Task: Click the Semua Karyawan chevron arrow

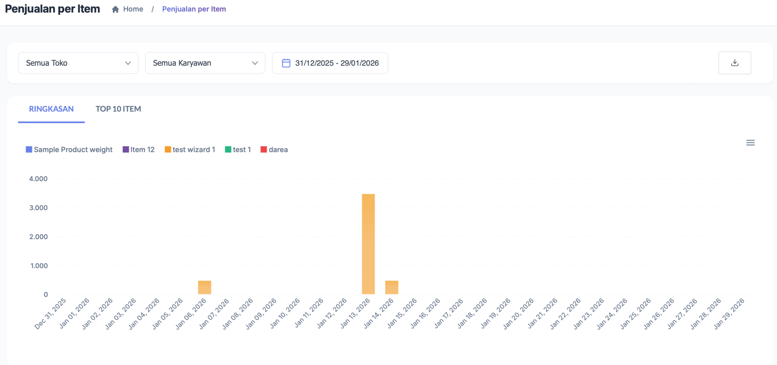Action: coord(255,63)
